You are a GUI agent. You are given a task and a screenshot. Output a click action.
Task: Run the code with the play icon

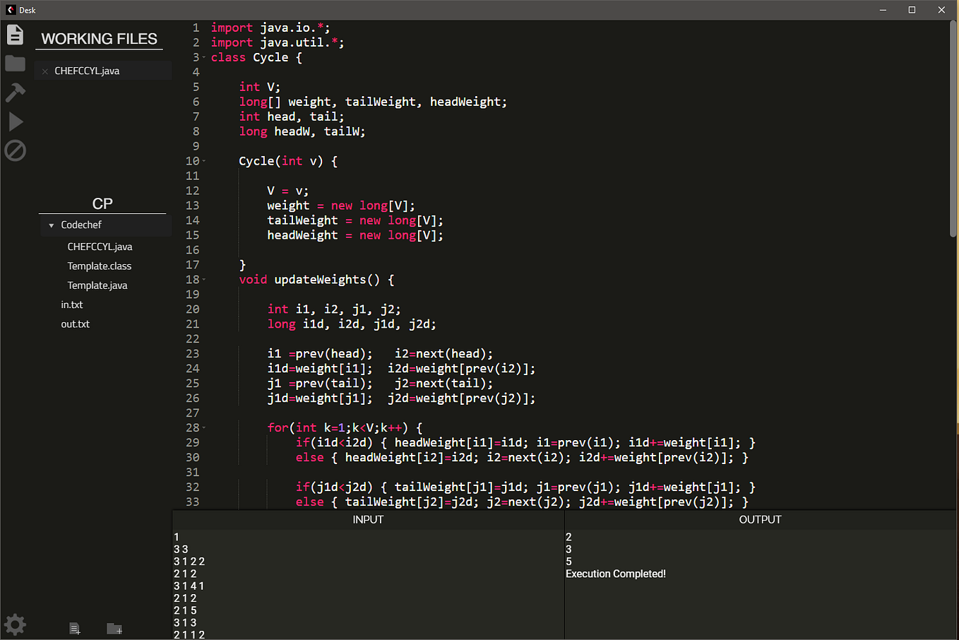coord(15,121)
